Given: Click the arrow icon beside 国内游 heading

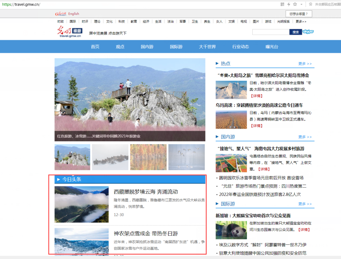Looking at the screenshot, I should click(x=217, y=137).
